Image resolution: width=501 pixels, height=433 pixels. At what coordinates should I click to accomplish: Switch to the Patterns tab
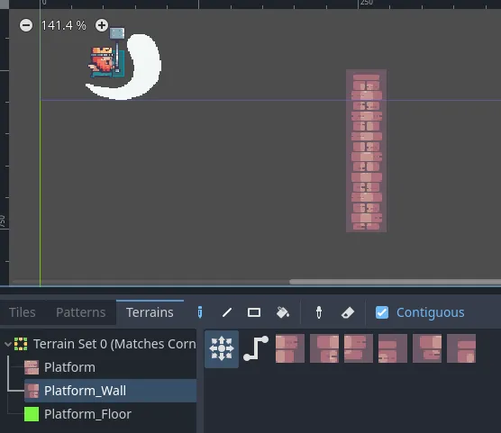click(80, 312)
